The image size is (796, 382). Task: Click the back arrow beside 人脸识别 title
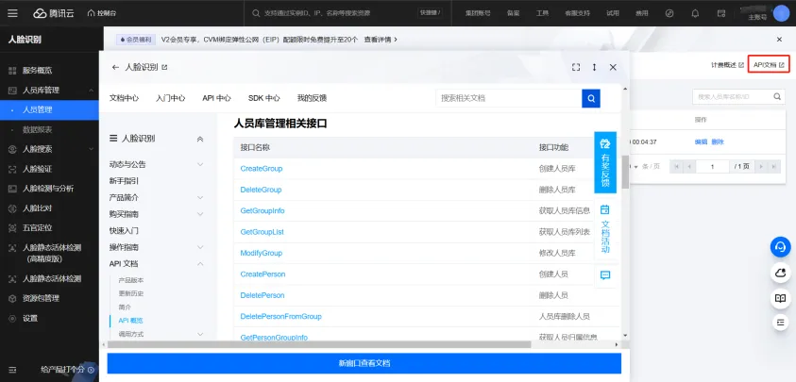click(x=115, y=68)
